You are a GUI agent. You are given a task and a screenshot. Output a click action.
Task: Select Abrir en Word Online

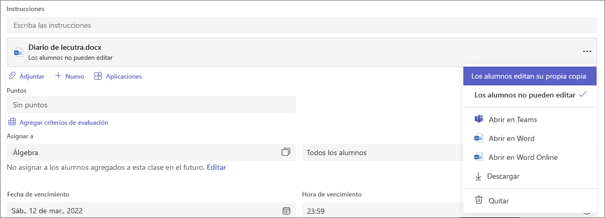point(530,157)
